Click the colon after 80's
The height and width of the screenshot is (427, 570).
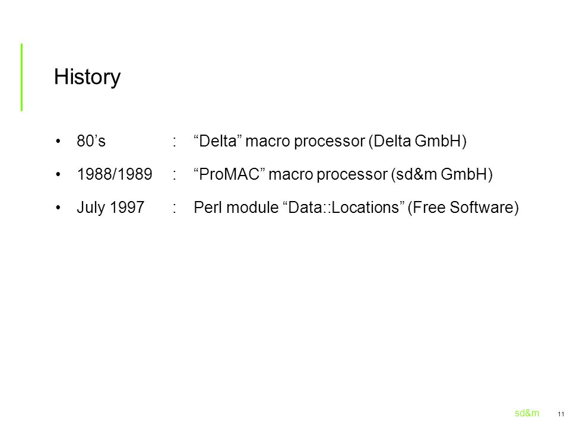click(175, 142)
